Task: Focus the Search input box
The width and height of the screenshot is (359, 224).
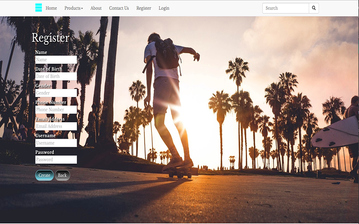Action: (285, 8)
